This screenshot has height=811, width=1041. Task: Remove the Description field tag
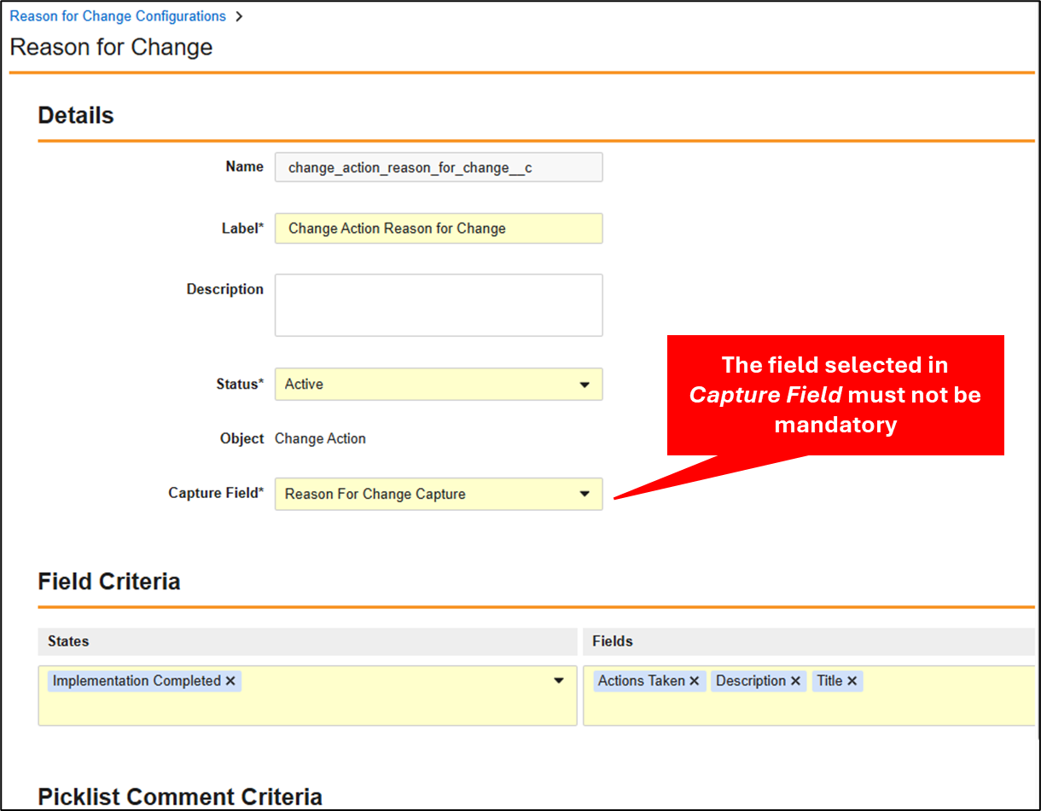click(795, 681)
